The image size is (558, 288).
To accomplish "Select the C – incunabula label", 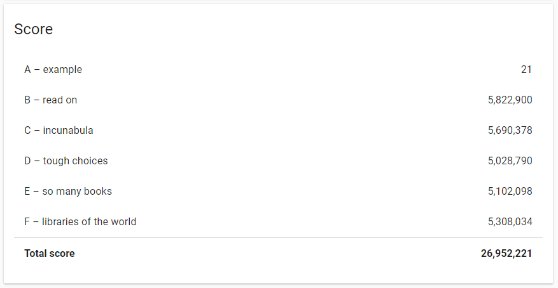I will coord(59,131).
